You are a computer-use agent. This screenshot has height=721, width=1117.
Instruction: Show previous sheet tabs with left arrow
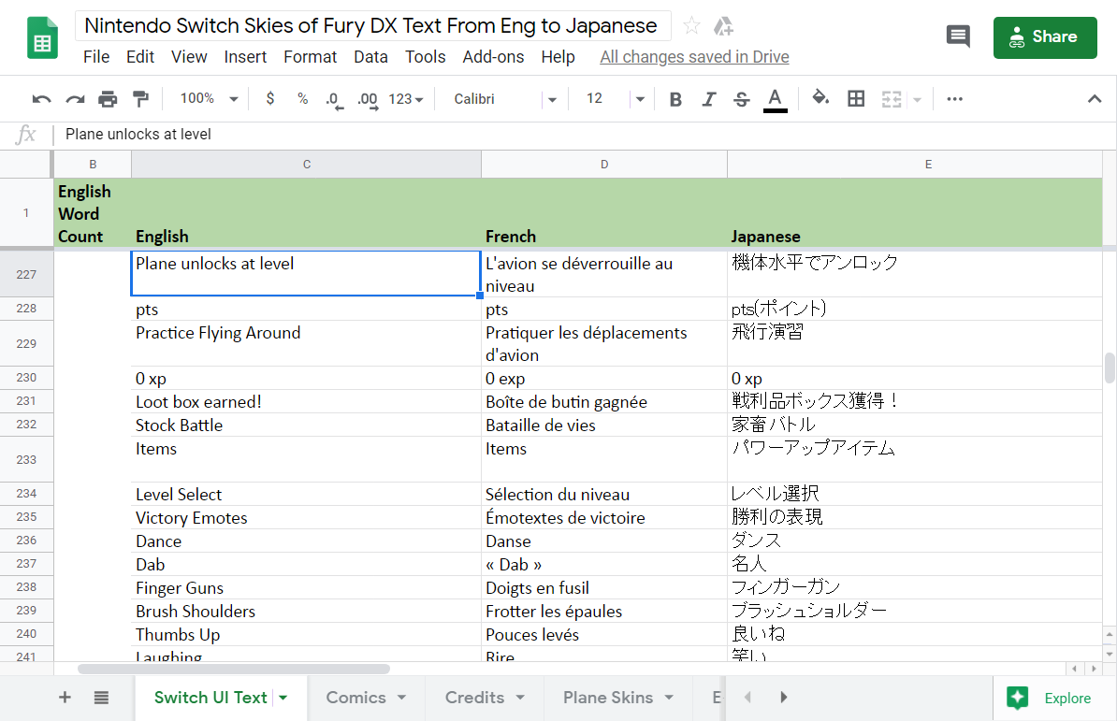(x=748, y=698)
